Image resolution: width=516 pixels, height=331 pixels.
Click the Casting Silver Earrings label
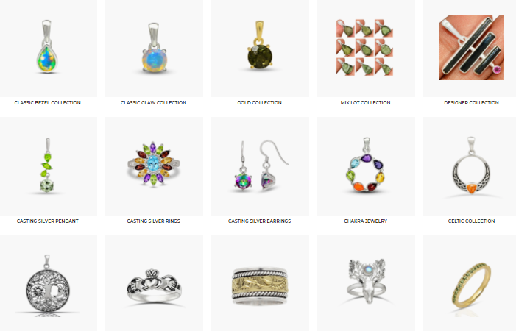tap(259, 221)
